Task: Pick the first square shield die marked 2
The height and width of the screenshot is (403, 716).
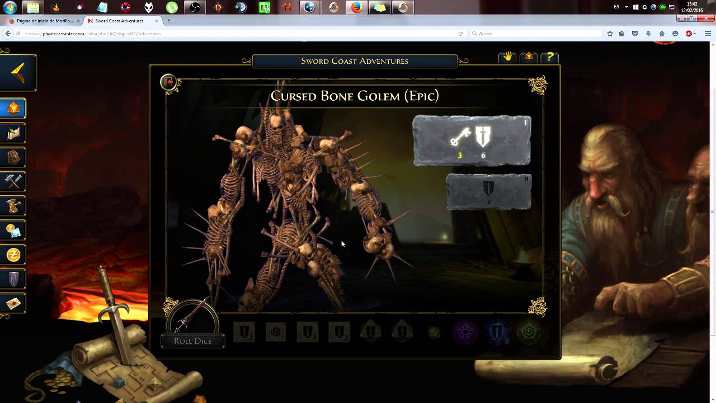Action: tap(244, 332)
